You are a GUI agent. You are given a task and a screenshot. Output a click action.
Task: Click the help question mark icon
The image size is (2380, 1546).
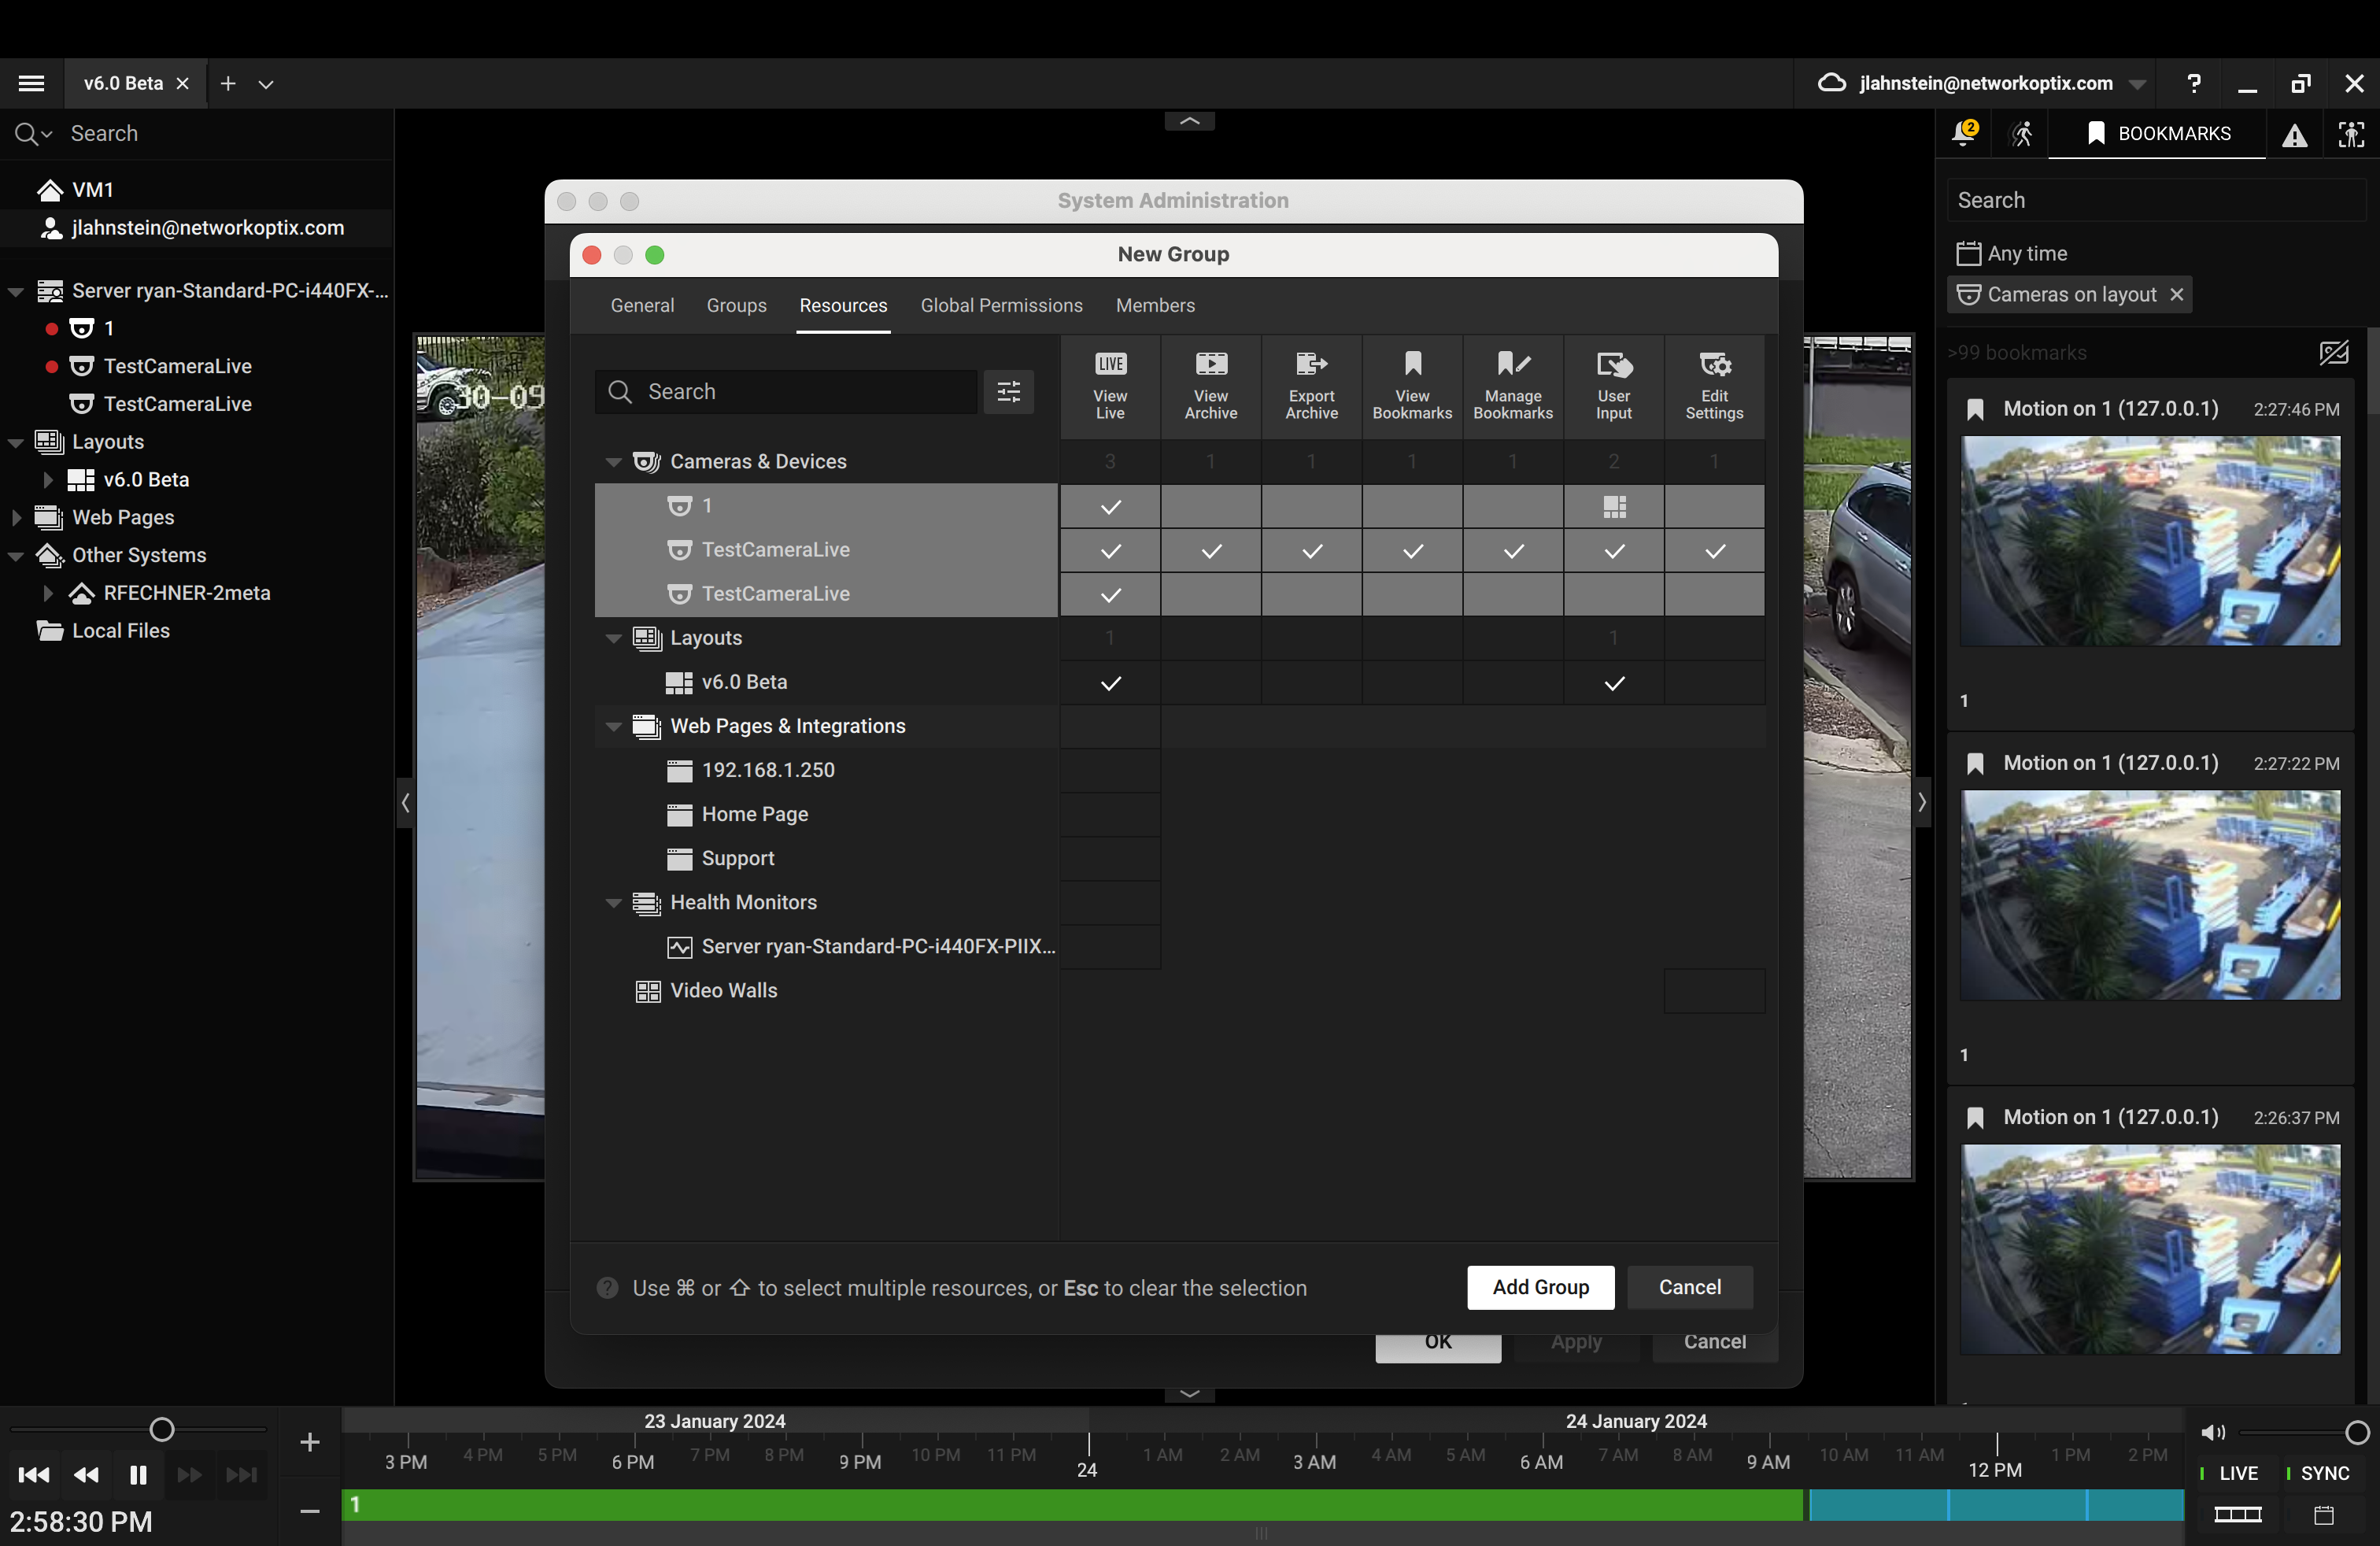[x=2194, y=83]
